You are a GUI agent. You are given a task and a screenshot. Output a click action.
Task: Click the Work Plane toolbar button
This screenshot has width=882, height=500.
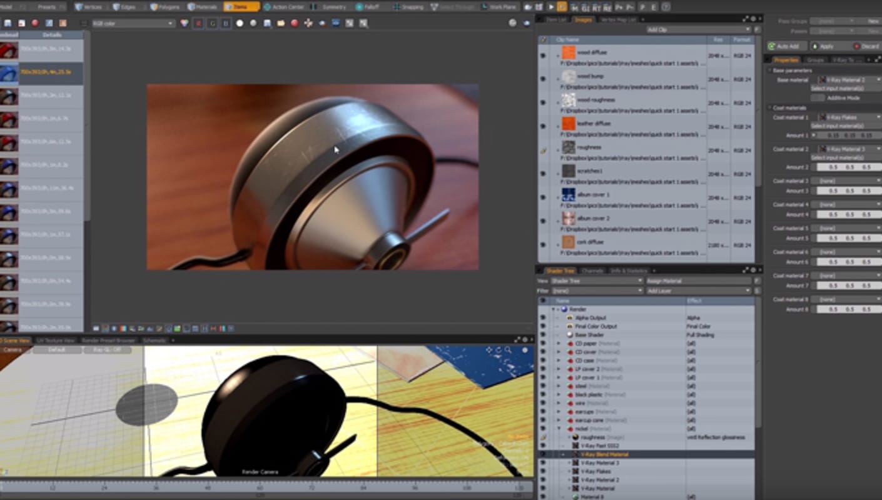coord(502,7)
